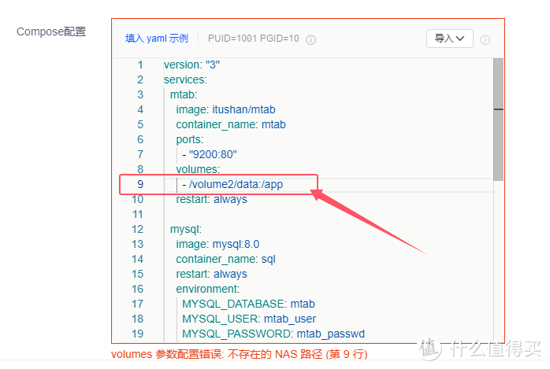Click the environment: line
This screenshot has height=369, width=550.
[x=208, y=290]
